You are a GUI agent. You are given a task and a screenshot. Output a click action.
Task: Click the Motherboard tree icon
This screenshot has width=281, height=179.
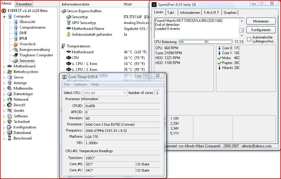(x=10, y=66)
